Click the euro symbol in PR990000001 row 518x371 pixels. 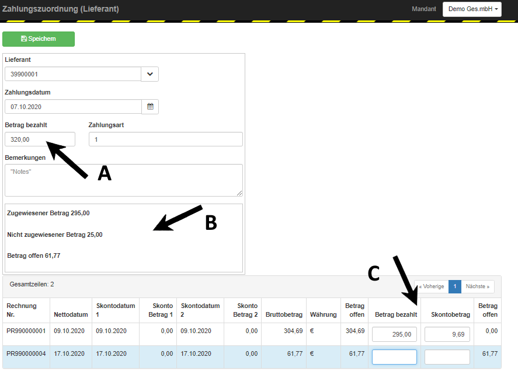pyautogui.click(x=312, y=331)
